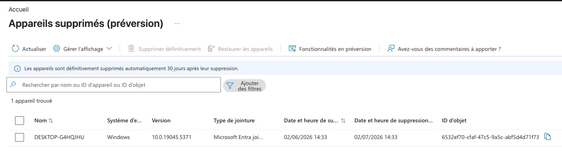This screenshot has height=157, width=562.
Task: Sort by the Nom column
Action: (x=43, y=121)
